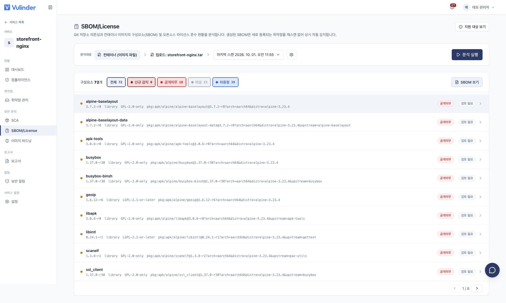Open SCA in the sidebar
Image resolution: width=506 pixels, height=303 pixels.
[x=28, y=120]
